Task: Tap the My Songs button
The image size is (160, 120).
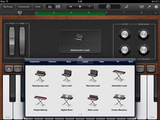Action: coord(8,7)
